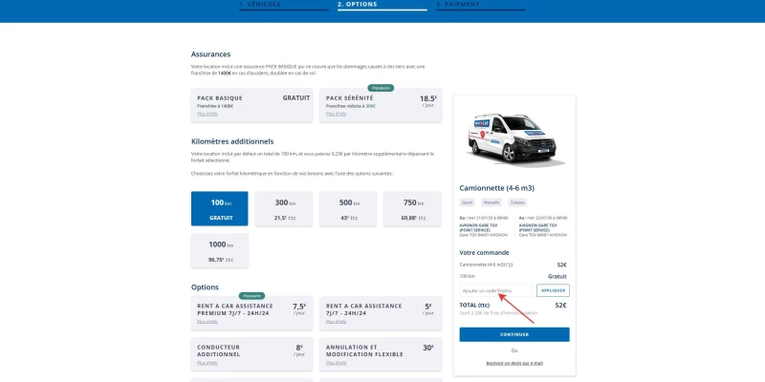Continue to payment with Continuer button

514,335
